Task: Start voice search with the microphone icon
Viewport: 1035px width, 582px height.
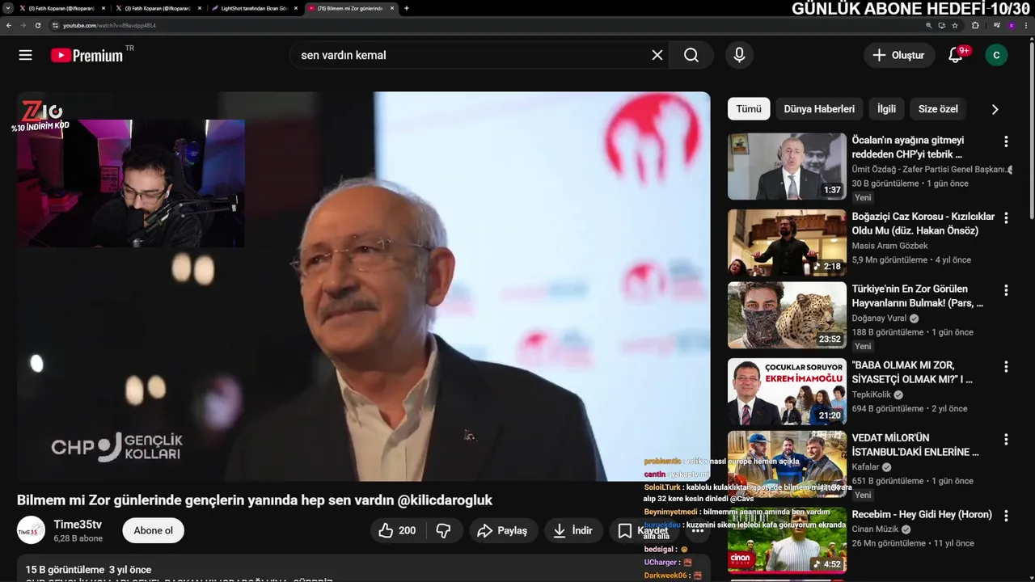Action: [x=739, y=55]
